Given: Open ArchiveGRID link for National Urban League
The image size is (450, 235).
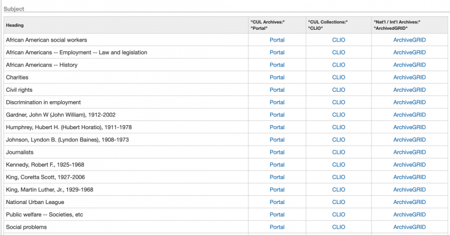Looking at the screenshot, I should (x=410, y=202).
